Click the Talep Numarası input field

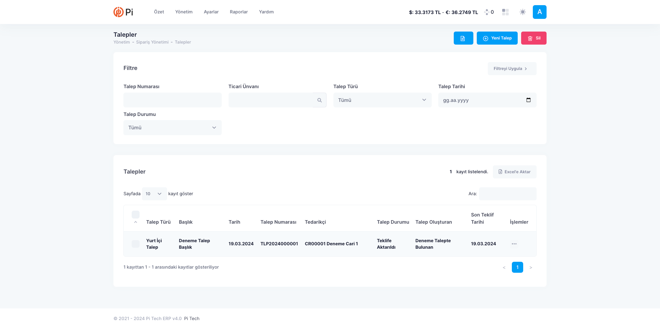pos(172,100)
